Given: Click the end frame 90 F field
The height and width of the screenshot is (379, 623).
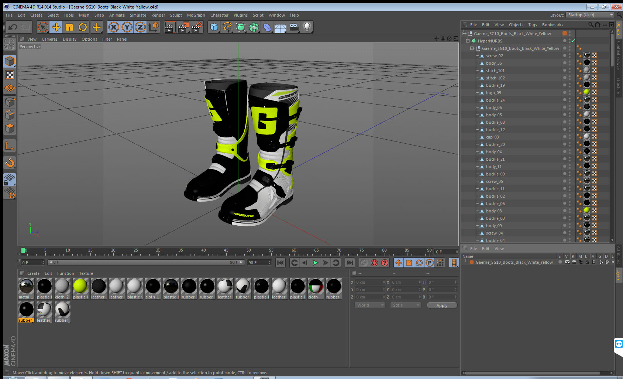Looking at the screenshot, I should (259, 262).
